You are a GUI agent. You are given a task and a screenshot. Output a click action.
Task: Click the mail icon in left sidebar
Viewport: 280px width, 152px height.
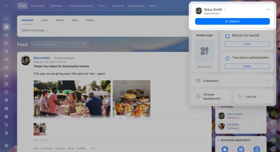point(6,68)
